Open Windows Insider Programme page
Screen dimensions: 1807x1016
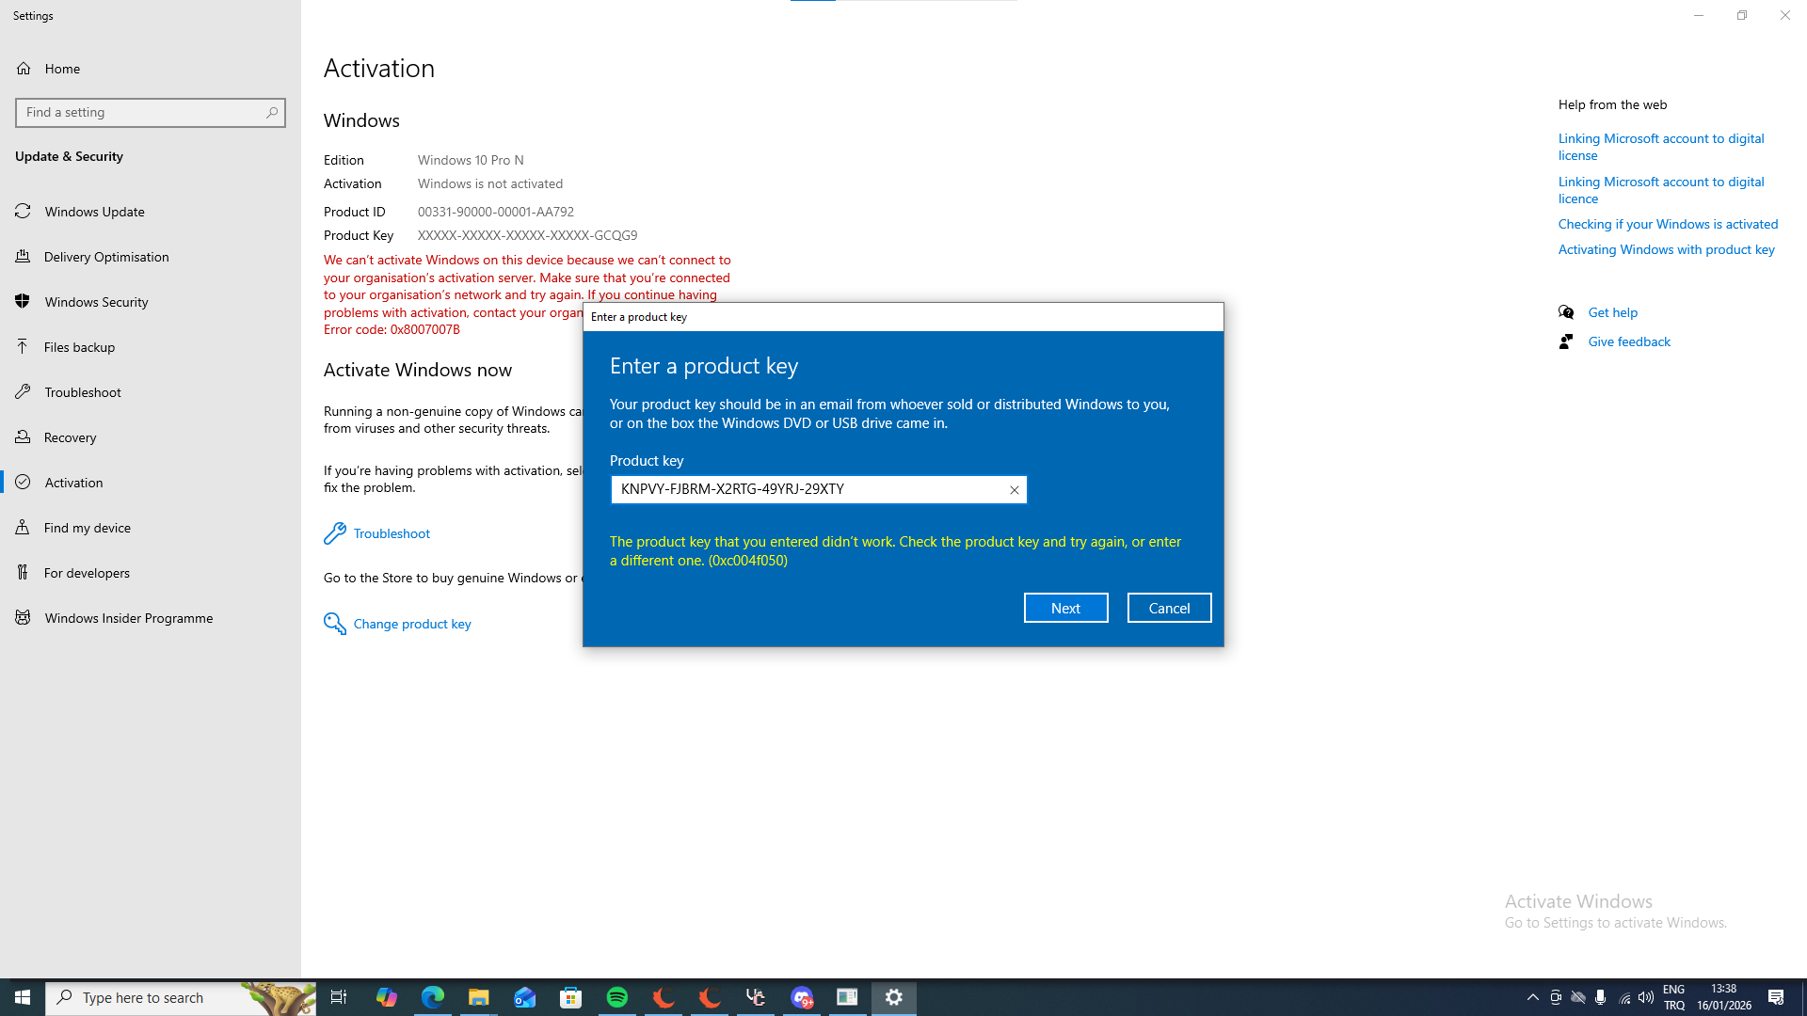(151, 618)
